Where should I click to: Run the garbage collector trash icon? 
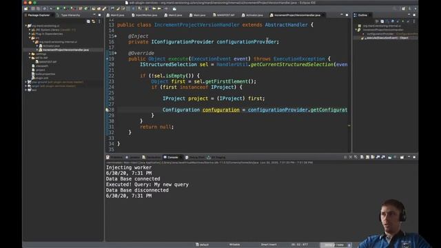349,245
